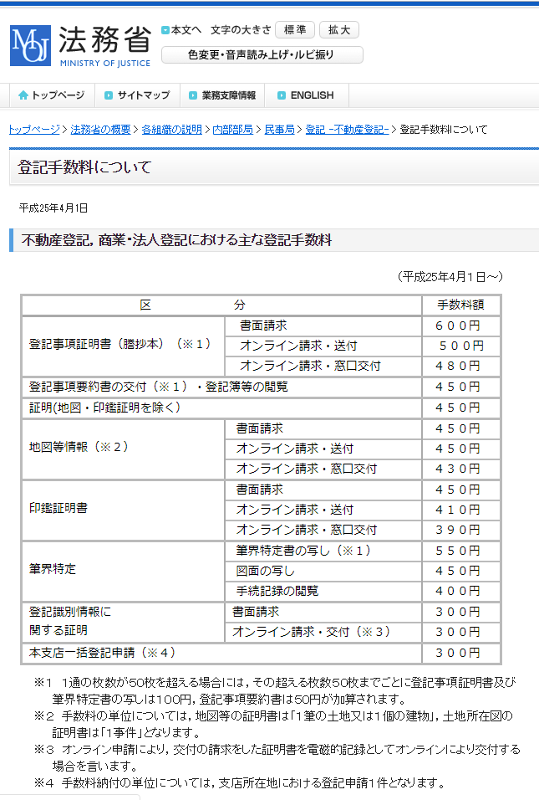
Task: Select the 登記 -不動産登記- breadcrumb link
Action: [x=347, y=130]
